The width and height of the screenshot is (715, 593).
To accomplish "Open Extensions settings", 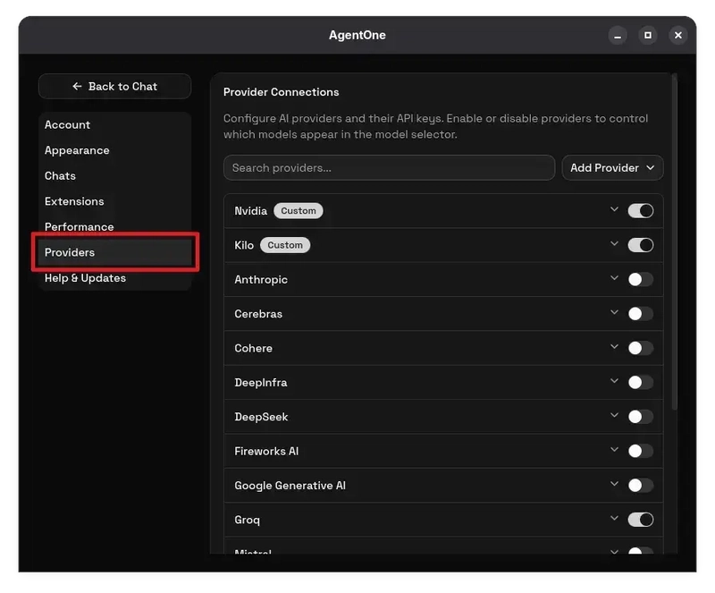I will click(115, 201).
